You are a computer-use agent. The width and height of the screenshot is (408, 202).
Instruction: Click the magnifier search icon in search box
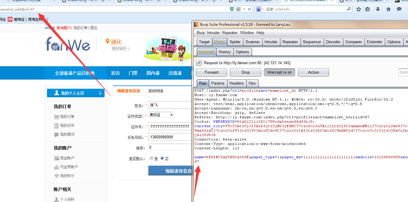click(x=349, y=9)
